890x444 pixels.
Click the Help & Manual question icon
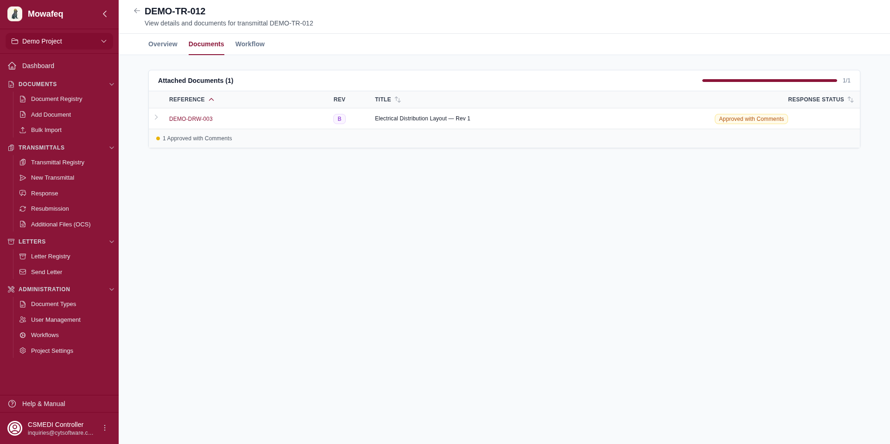tap(12, 404)
